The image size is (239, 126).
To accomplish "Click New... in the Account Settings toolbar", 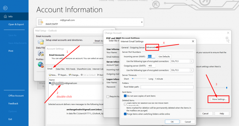I will (x=52, y=75).
